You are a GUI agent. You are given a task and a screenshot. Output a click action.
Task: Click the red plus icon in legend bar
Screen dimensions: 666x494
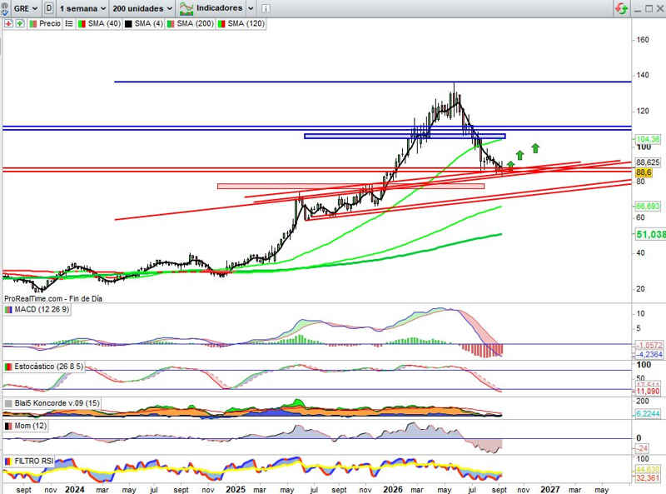8,24
